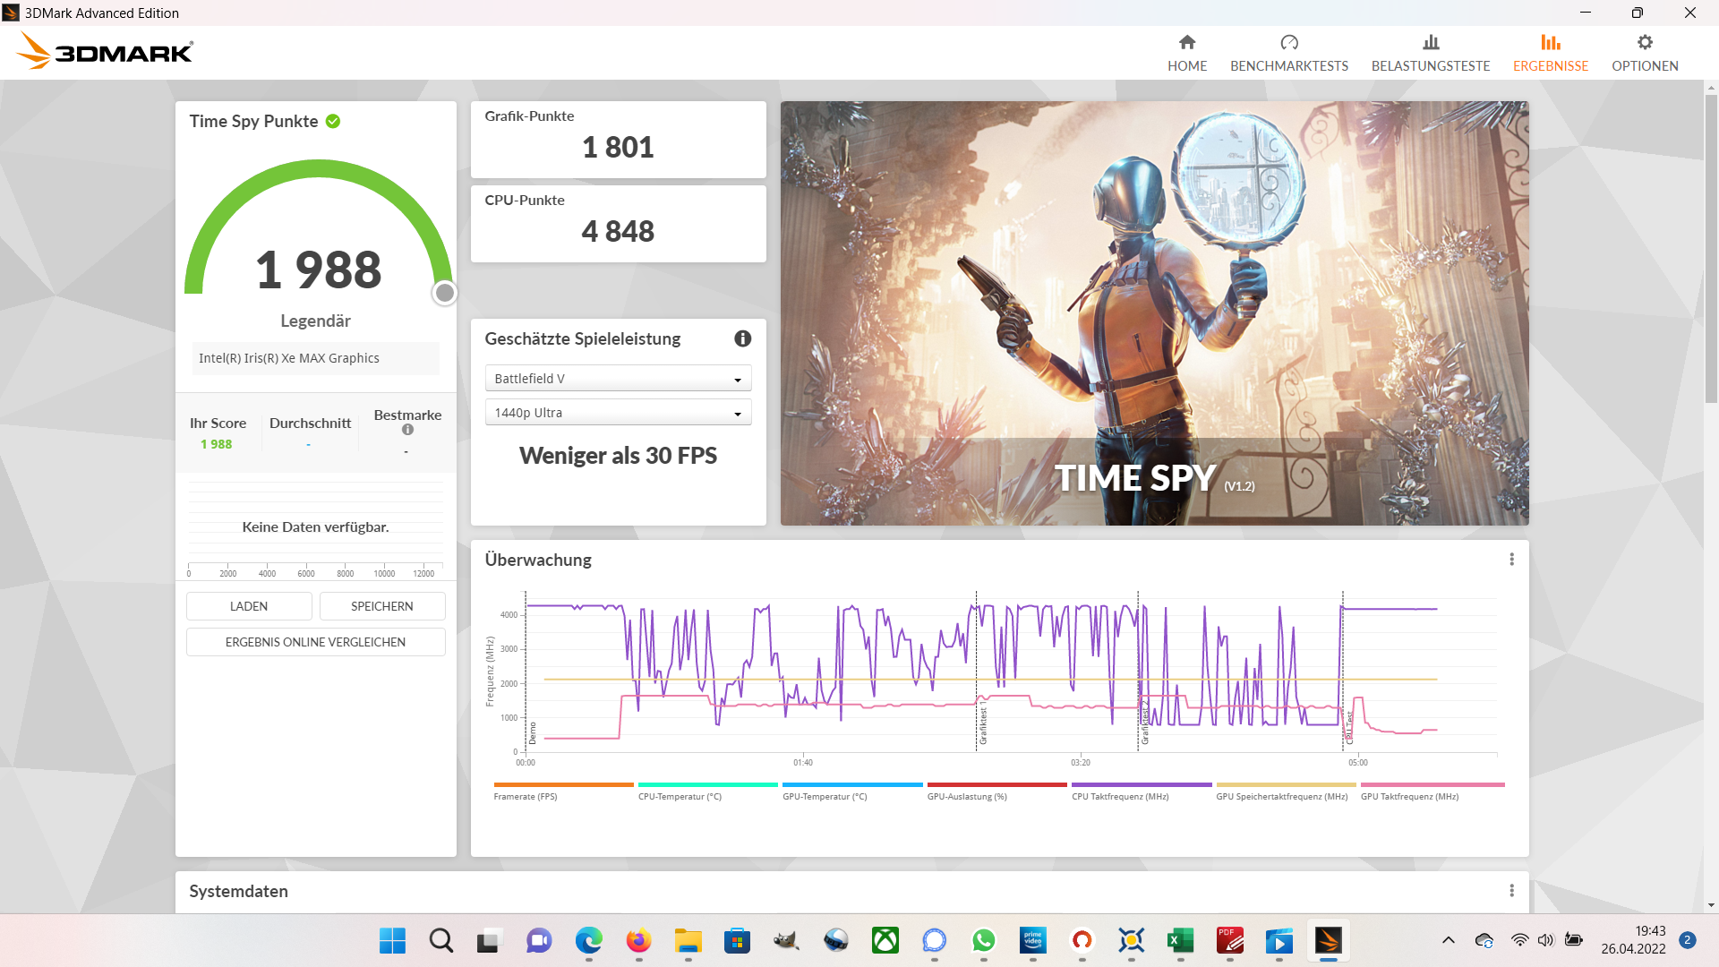The width and height of the screenshot is (1719, 967).
Task: Open Belastungsteste bar chart icon
Action: pos(1431,42)
